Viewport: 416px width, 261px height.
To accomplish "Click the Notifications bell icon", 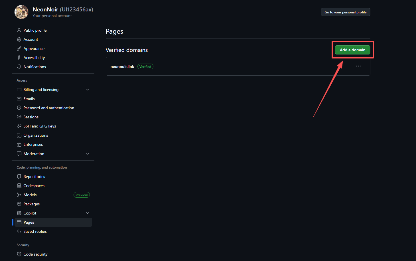I will [19, 67].
